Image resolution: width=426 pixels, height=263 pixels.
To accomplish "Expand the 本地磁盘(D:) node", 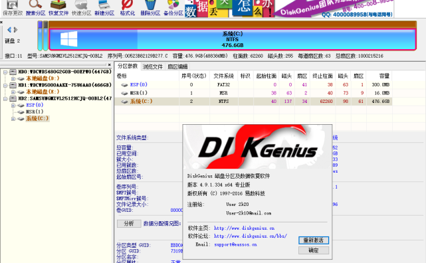I will [13, 79].
